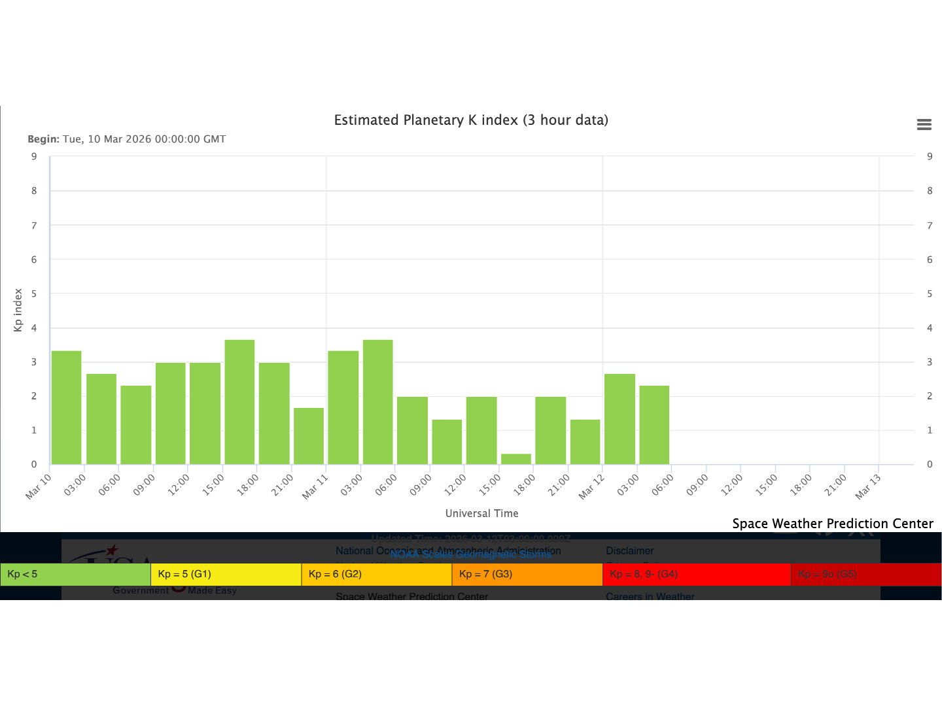
Task: Click the Kp = 7 (G3) orange legend box
Action: pos(527,574)
